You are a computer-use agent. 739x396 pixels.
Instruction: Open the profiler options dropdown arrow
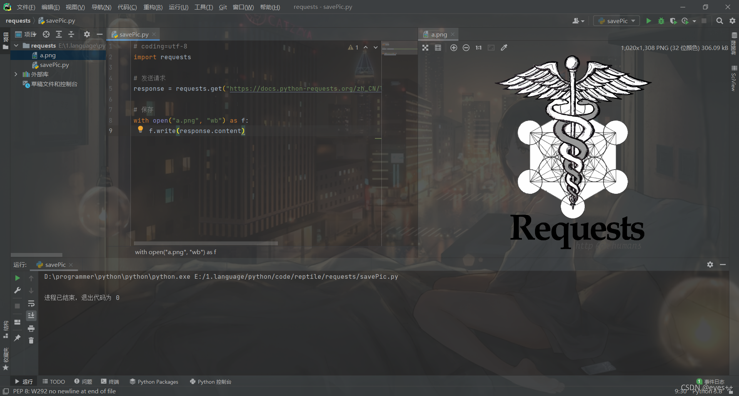pyautogui.click(x=694, y=21)
